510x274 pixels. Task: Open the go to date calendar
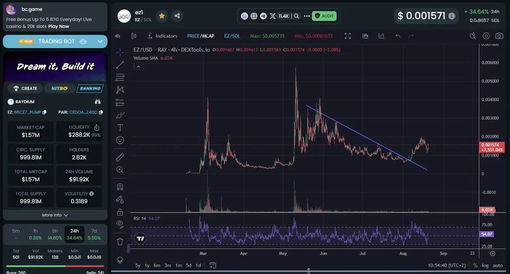[213, 266]
